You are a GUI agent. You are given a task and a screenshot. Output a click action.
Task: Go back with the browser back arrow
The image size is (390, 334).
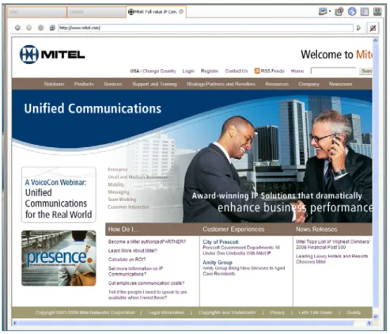[x=17, y=28]
